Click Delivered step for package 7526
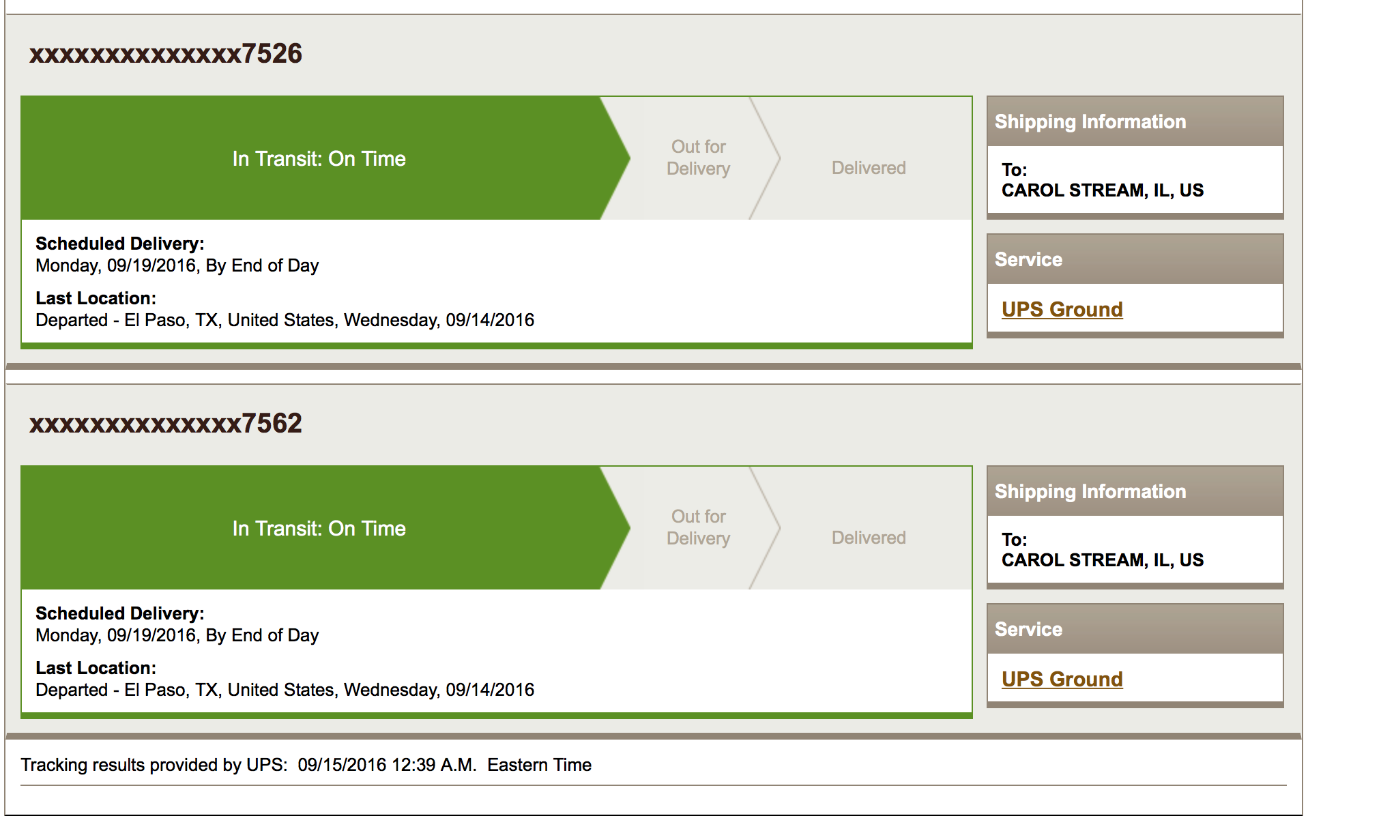This screenshot has width=1396, height=816. (868, 168)
